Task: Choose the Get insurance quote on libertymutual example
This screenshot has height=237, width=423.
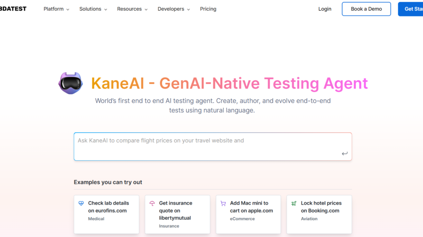Action: pos(177,214)
